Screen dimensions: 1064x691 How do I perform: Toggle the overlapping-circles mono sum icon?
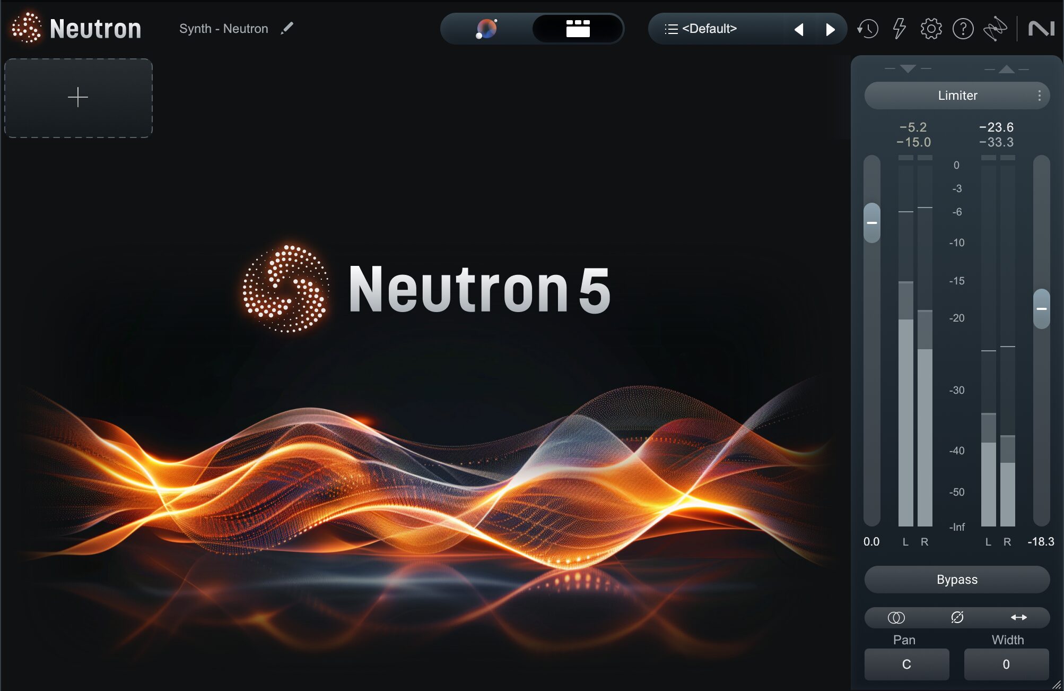coord(896,618)
